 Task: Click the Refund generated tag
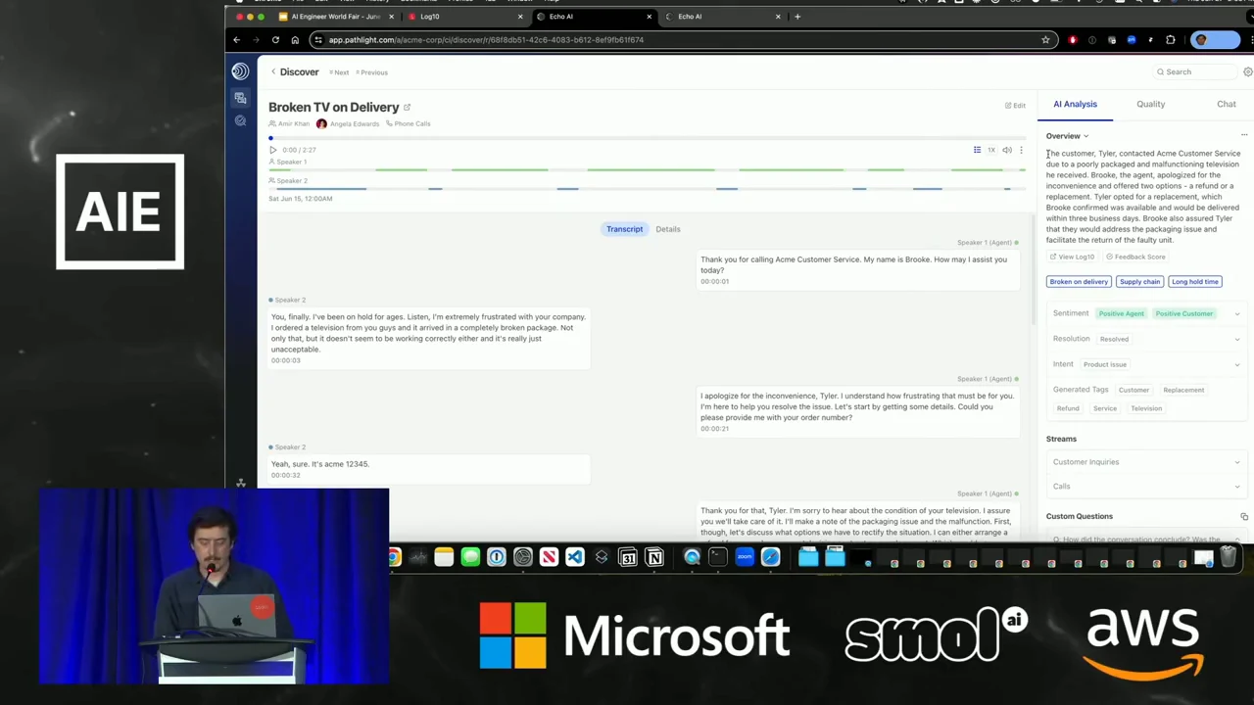pyautogui.click(x=1068, y=408)
